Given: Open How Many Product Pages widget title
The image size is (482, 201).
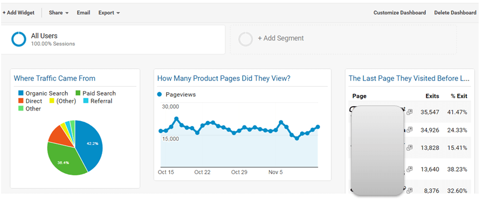Looking at the screenshot, I should pyautogui.click(x=224, y=78).
